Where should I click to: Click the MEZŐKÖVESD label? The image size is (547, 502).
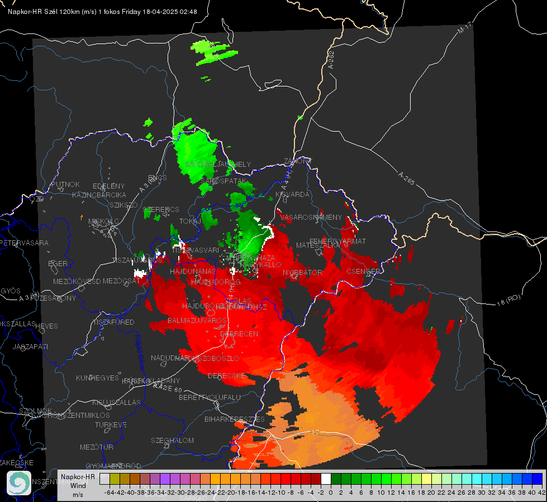[77, 281]
